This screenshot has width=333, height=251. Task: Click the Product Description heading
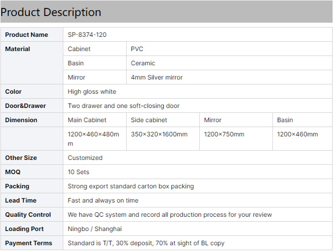51,12
